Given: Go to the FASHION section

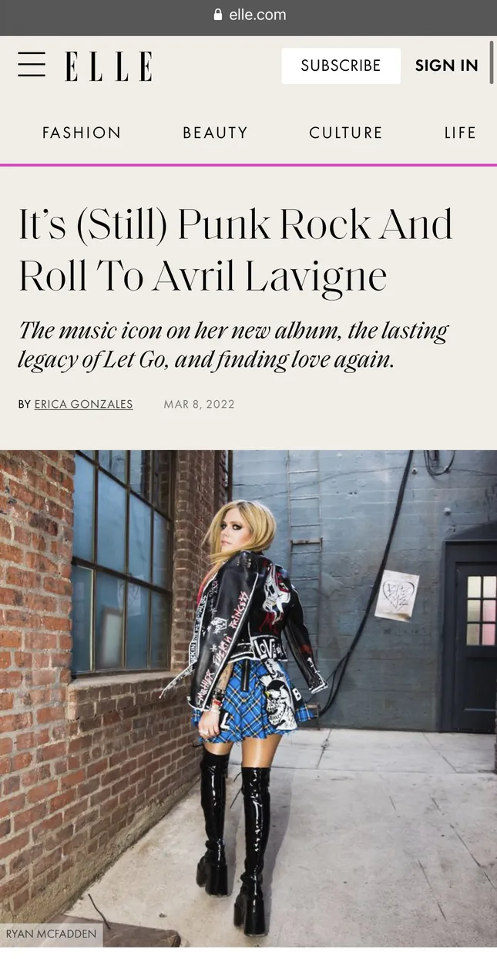Looking at the screenshot, I should pyautogui.click(x=82, y=133).
